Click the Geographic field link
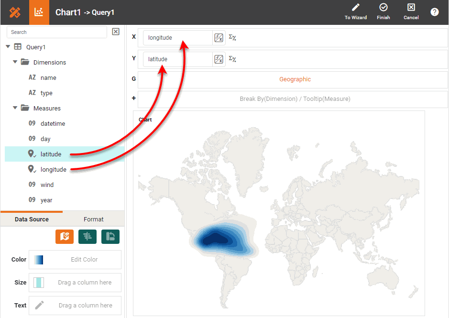Image resolution: width=449 pixels, height=318 pixels. [295, 79]
